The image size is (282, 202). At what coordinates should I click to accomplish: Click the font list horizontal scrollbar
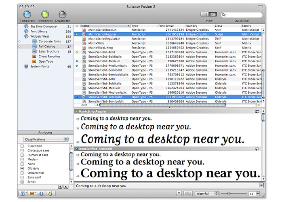point(162,105)
